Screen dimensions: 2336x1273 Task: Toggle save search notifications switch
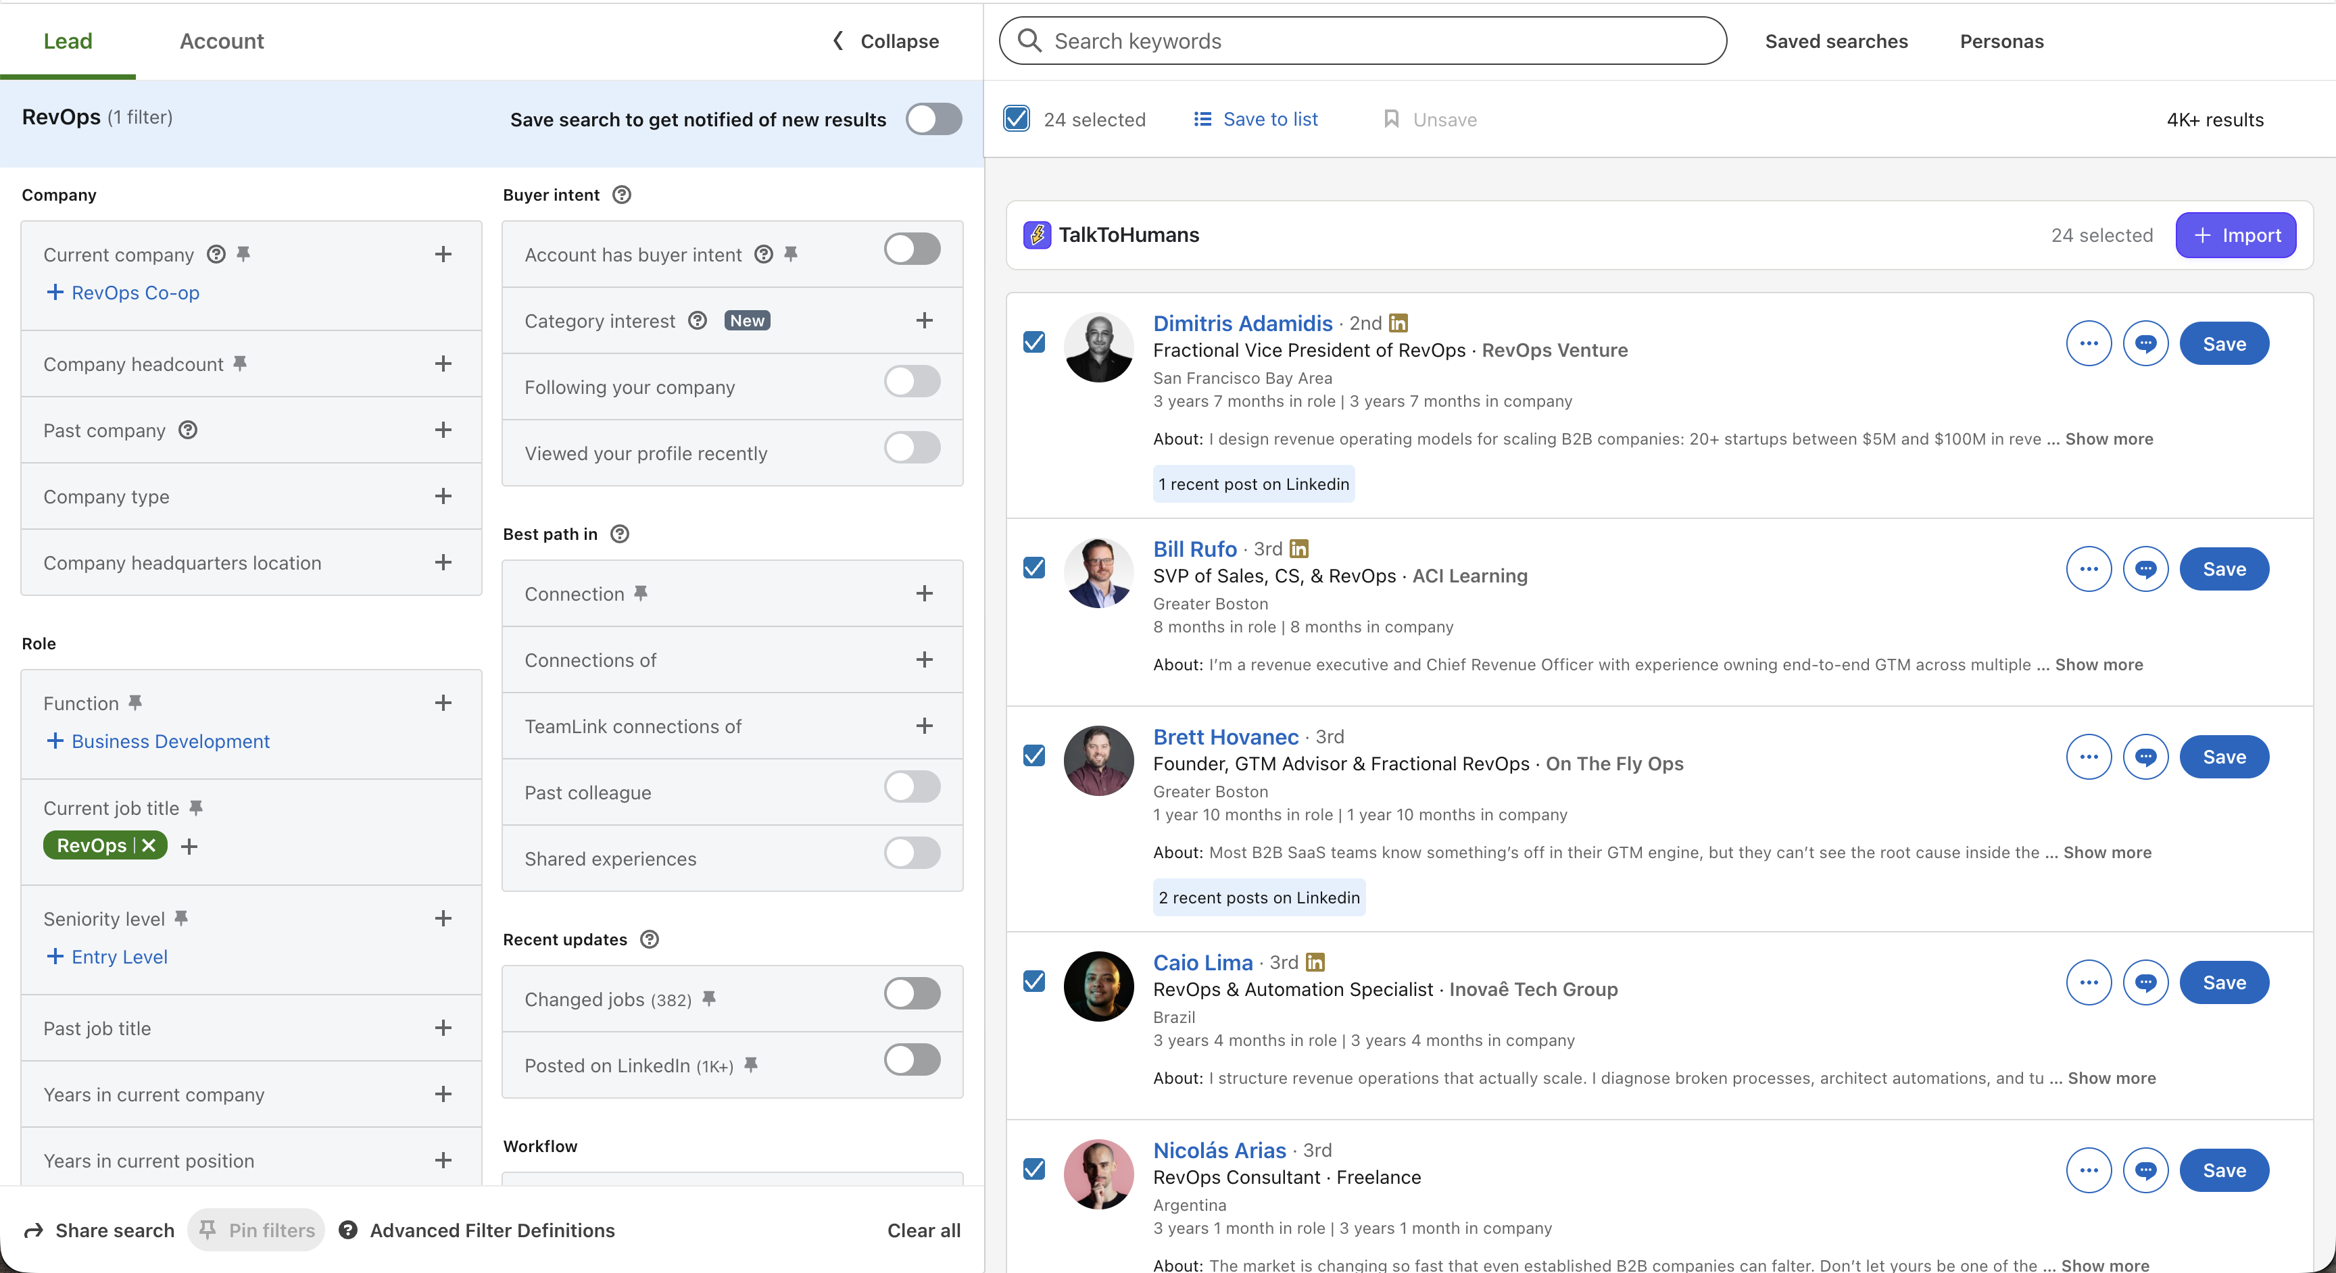[933, 119]
